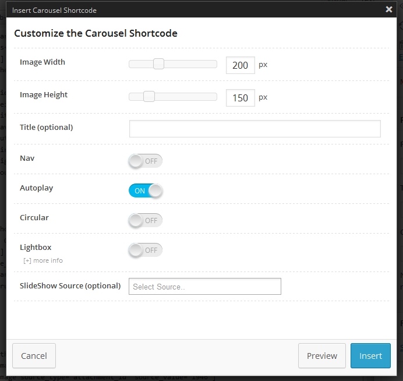Open the SlideShow Source dropdown
403x381 pixels.
204,287
